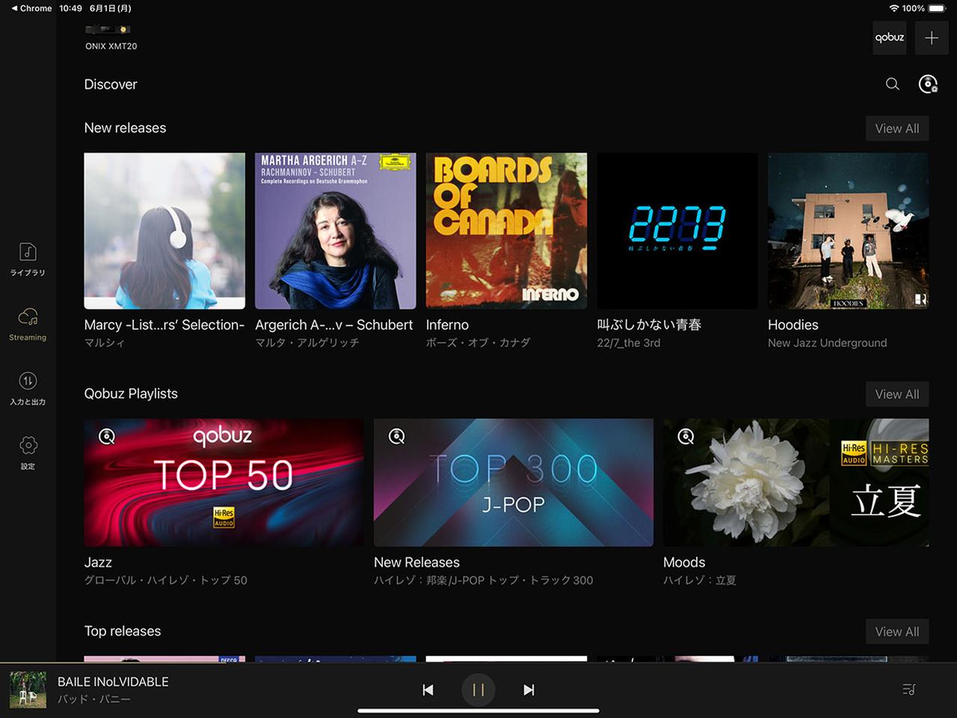Skip to the previous track
The width and height of the screenshot is (957, 718).
click(x=428, y=690)
